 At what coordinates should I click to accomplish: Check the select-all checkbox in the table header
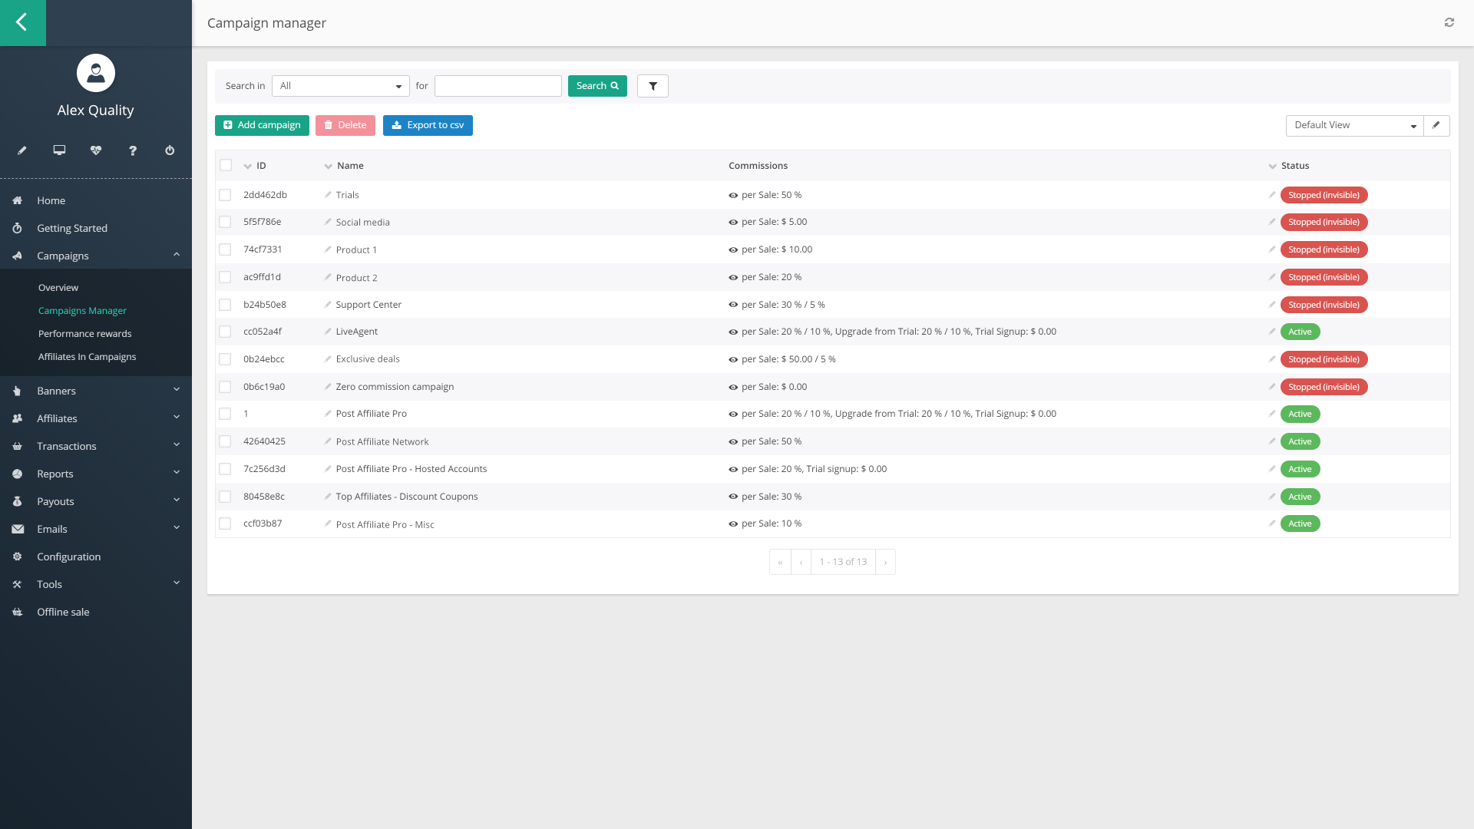(x=225, y=165)
